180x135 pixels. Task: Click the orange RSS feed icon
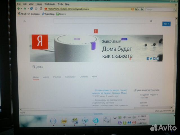point(132,9)
